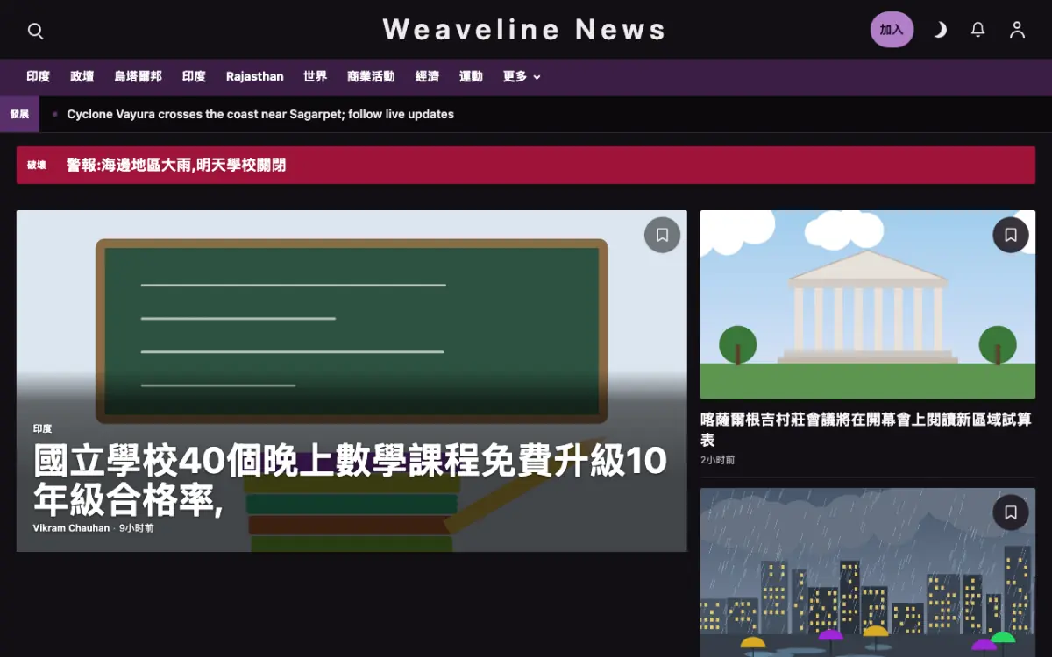Viewport: 1052px width, 657px height.
Task: Bookmark the 國立學校 math course headline story
Action: click(662, 235)
